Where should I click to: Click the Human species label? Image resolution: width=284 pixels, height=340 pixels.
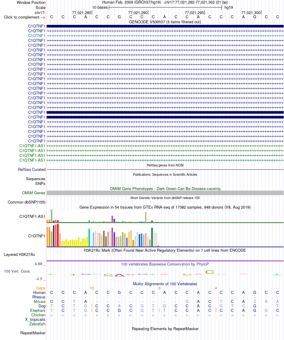tap(39, 292)
